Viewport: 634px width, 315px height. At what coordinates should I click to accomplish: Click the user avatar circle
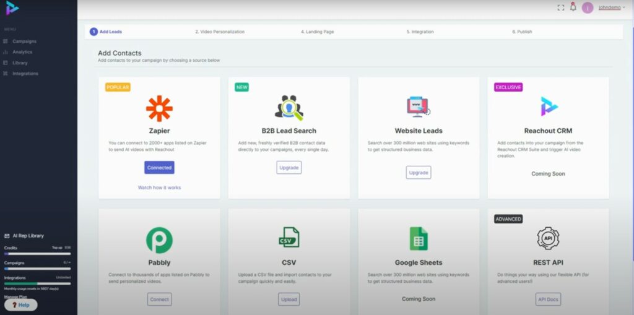tap(588, 7)
